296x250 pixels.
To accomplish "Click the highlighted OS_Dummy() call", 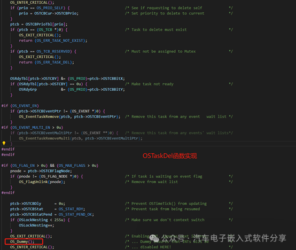I will tap(22, 241).
